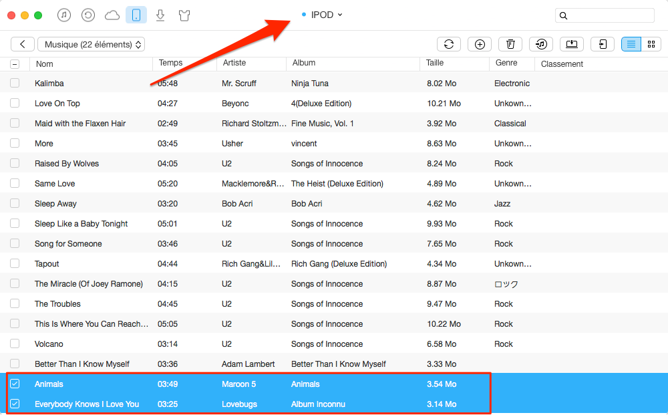The height and width of the screenshot is (415, 668).
Task: Click the delete trash button
Action: pyautogui.click(x=510, y=44)
